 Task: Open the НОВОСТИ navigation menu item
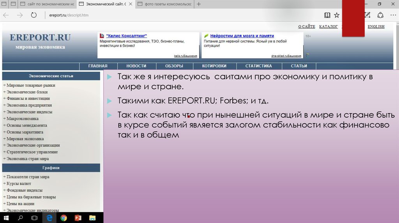click(x=136, y=66)
